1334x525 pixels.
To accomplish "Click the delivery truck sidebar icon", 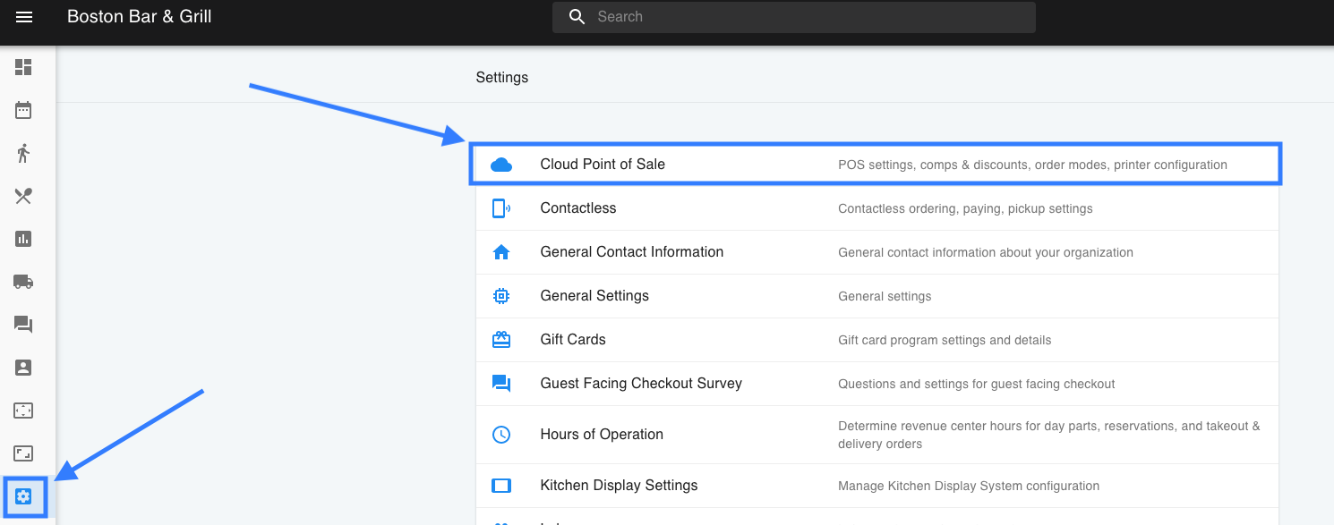I will point(23,282).
